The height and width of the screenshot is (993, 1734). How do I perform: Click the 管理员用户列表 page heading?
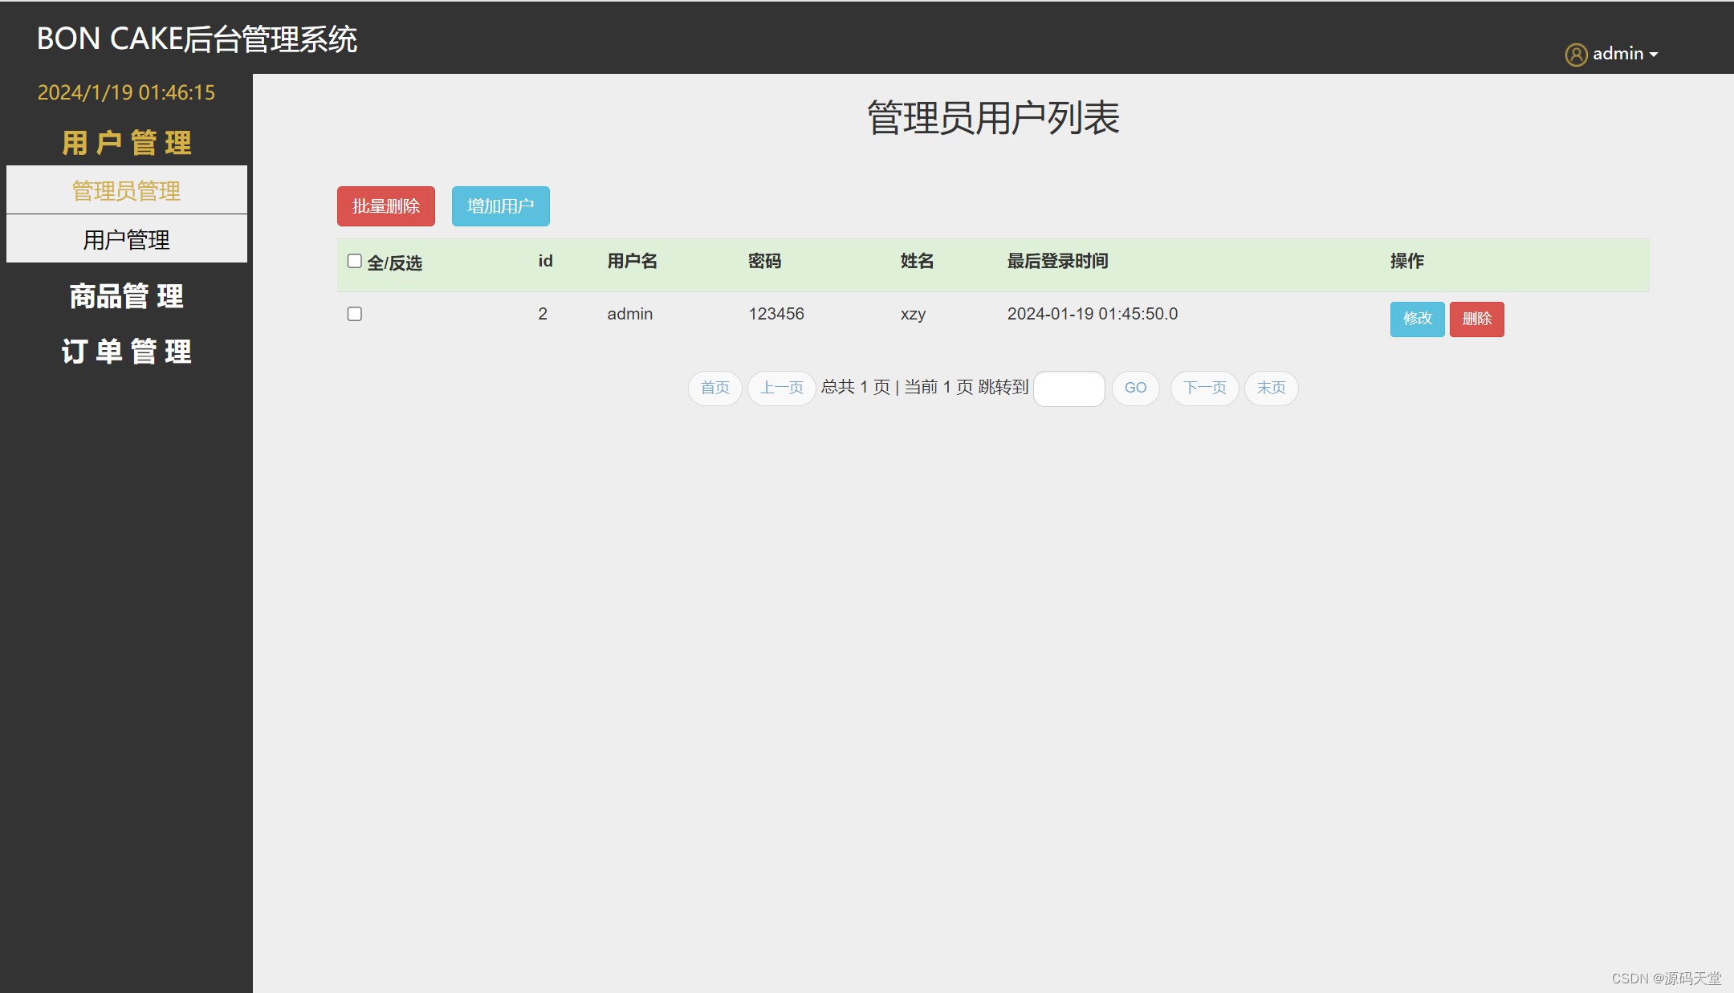[993, 118]
